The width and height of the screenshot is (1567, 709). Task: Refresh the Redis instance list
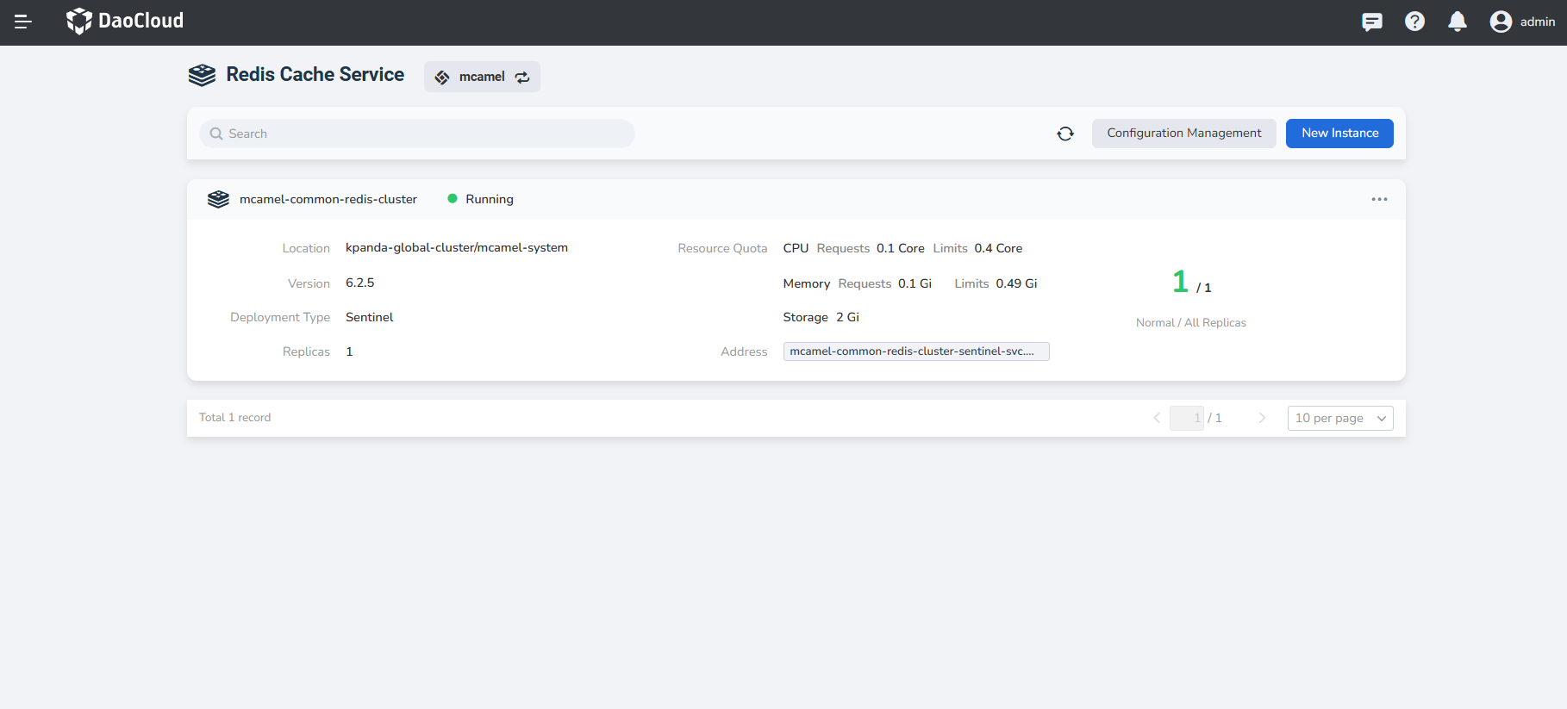tap(1065, 134)
